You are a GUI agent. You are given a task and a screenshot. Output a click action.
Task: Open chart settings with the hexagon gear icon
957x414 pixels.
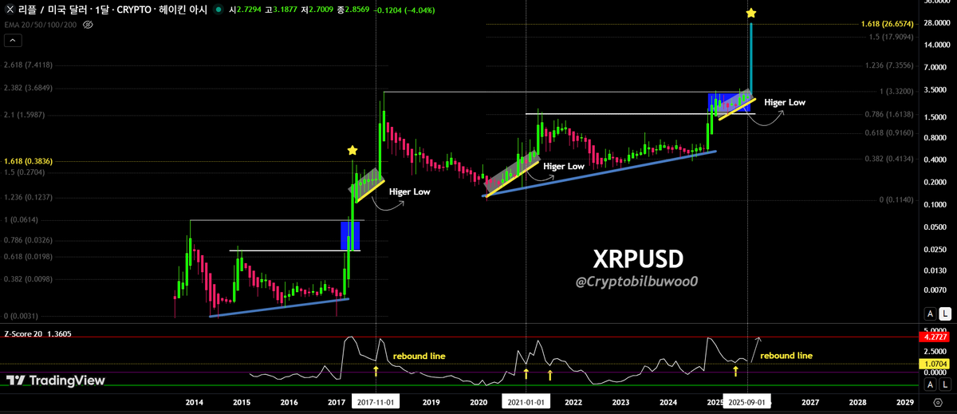pos(937,404)
